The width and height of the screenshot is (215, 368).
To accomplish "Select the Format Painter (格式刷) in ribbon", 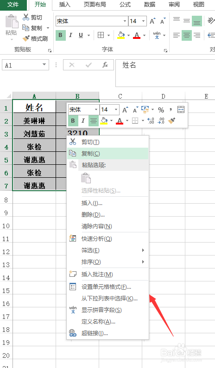I will 35,38.
